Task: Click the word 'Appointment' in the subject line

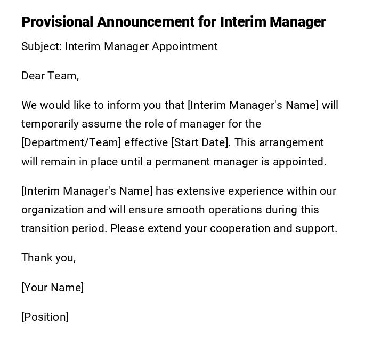Action: [x=185, y=46]
